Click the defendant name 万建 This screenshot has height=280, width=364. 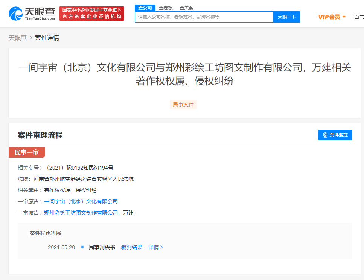coord(128,213)
